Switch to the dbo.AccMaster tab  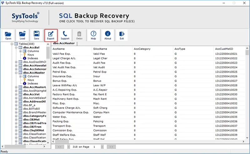[x=64, y=43]
